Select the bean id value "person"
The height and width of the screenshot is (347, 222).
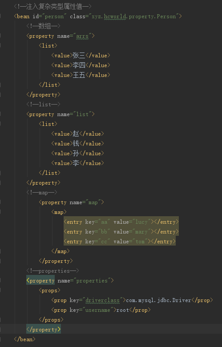54,16
